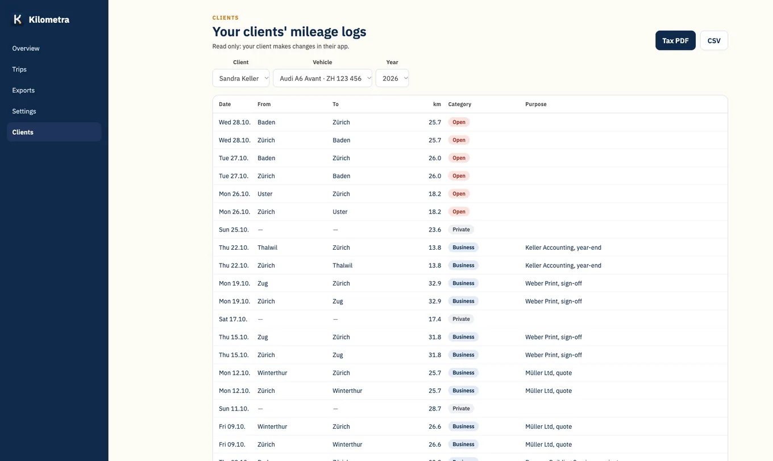Click Private badge on Sat 17.10. row
Viewport: 773px width, 461px height.
tap(462, 319)
